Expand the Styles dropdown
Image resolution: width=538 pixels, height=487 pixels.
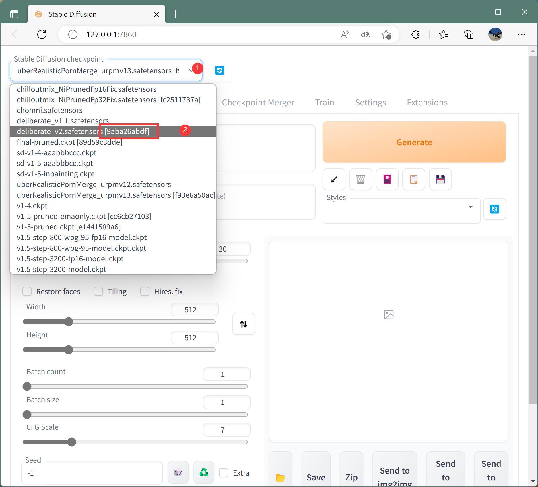click(470, 207)
